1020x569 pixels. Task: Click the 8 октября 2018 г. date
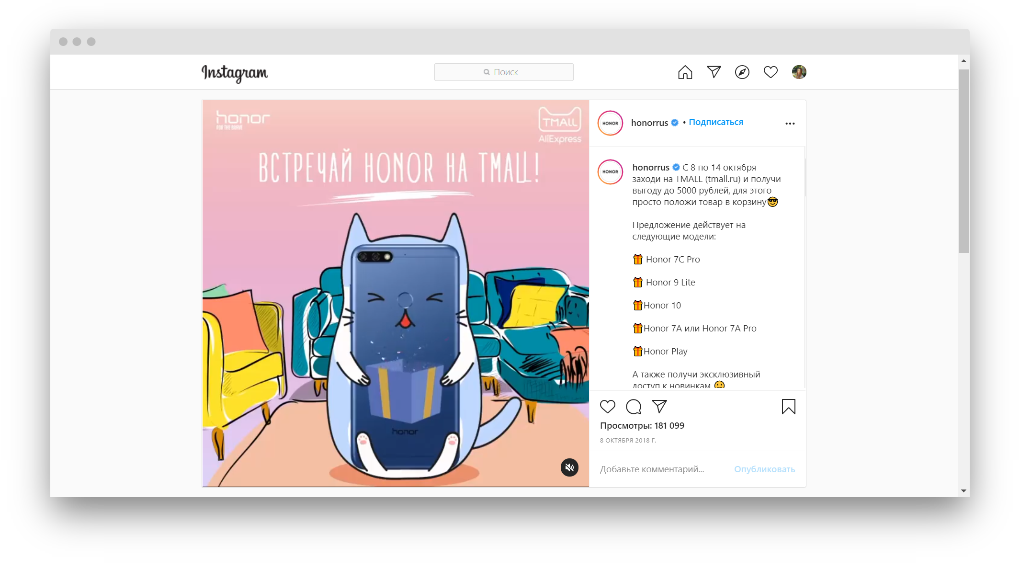(628, 440)
